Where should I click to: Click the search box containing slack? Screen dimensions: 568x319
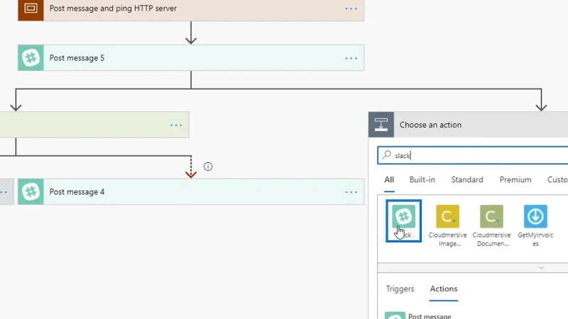pos(473,155)
